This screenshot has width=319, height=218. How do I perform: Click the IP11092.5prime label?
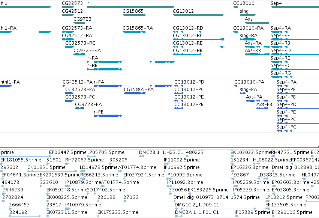tap(182, 160)
